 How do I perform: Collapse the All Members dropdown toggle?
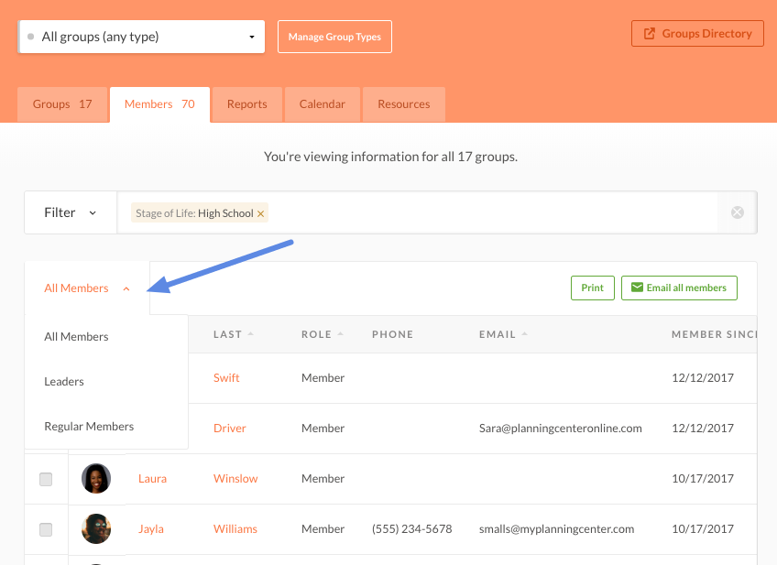pos(87,288)
